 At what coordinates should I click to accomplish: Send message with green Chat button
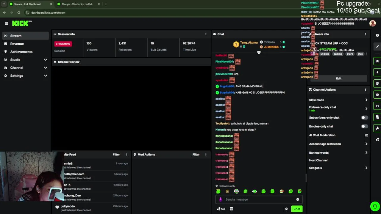[x=297, y=209]
